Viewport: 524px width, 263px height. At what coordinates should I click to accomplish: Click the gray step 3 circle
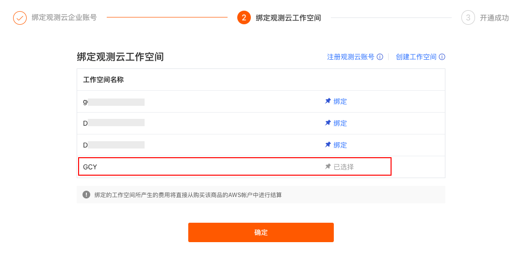(468, 18)
